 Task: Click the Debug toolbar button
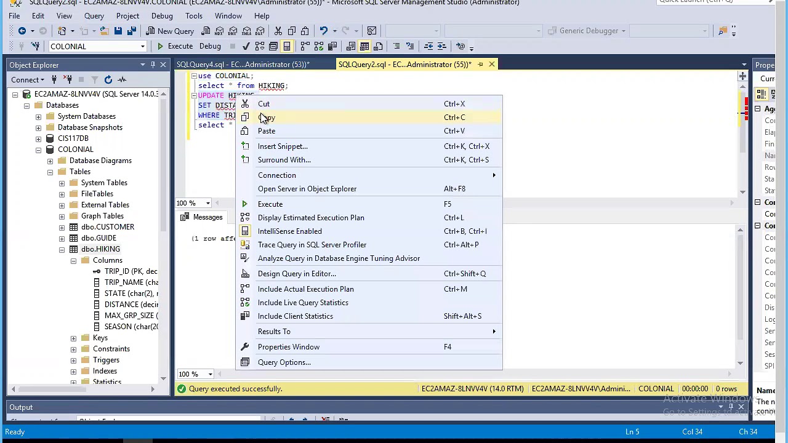pyautogui.click(x=210, y=46)
